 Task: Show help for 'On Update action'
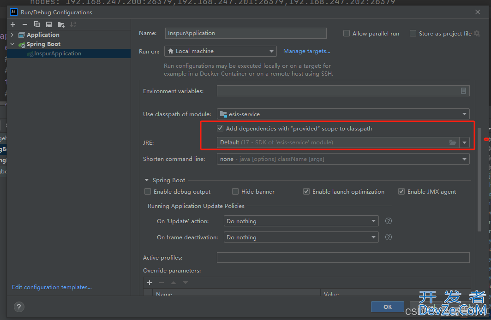389,221
